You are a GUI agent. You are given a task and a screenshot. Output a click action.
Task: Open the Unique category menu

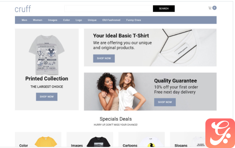(92, 20)
